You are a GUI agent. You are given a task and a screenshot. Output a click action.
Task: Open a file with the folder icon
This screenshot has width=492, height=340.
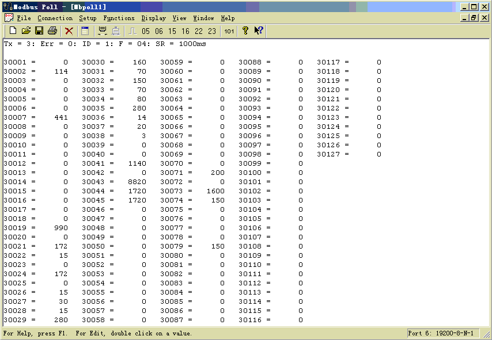26,31
